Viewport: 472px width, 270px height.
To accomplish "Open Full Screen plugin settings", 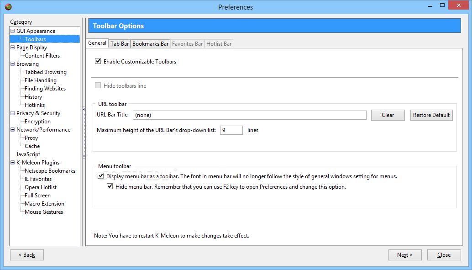I will tap(37, 195).
